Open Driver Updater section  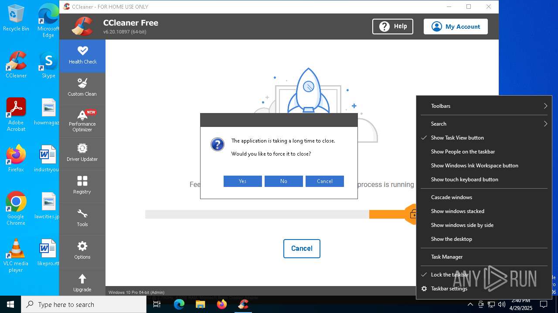(x=82, y=153)
